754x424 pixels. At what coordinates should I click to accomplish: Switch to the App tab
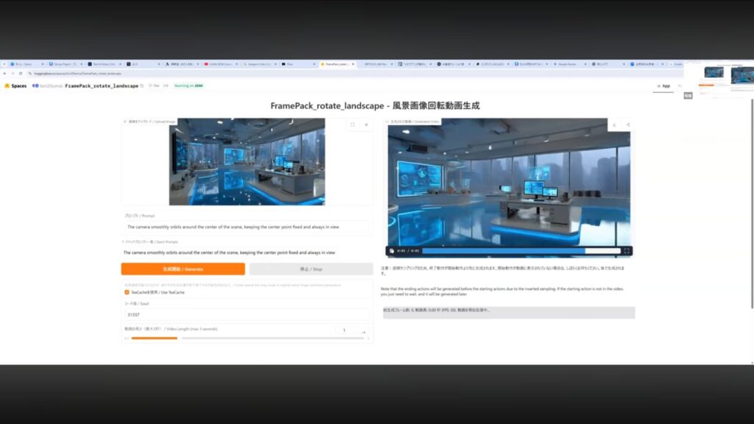(663, 85)
